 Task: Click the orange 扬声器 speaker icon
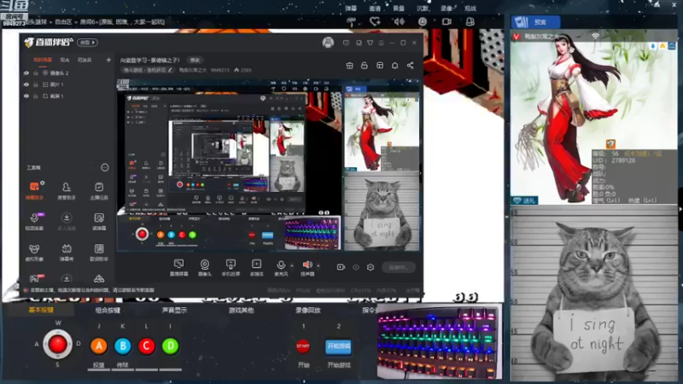pyautogui.click(x=307, y=265)
